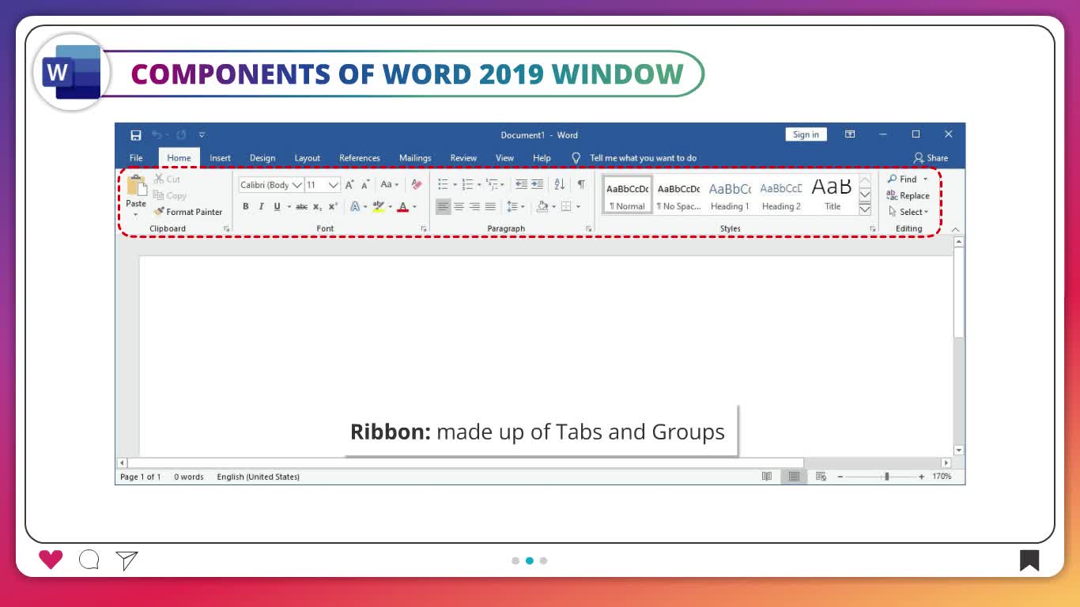Expand the Styles gallery More arrow
This screenshot has height=607, width=1080.
pos(865,209)
